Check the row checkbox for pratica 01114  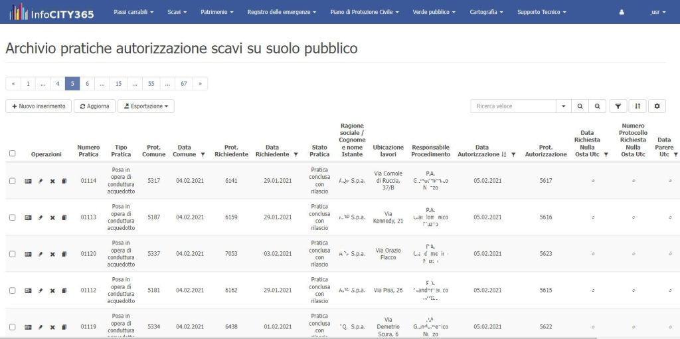click(12, 181)
